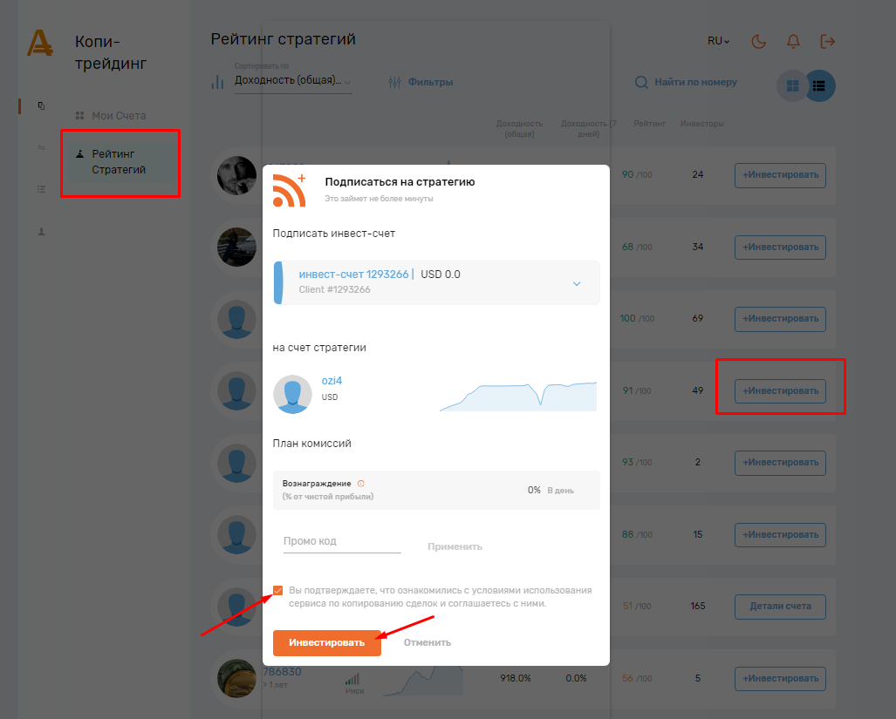
Task: Open the sort by Доходность dropdown
Action: 292,81
